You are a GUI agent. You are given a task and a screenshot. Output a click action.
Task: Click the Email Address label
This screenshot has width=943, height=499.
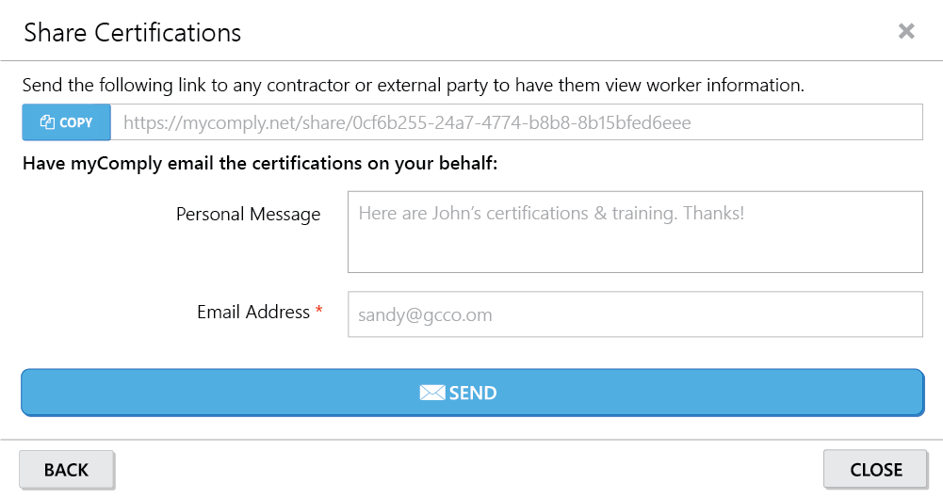(253, 312)
